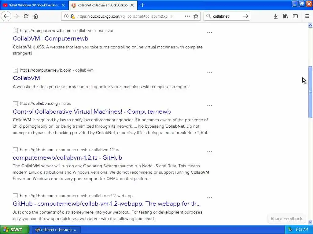Open Control Collaborative Virtual Machines! result
The width and height of the screenshot is (313, 234).
click(92, 112)
